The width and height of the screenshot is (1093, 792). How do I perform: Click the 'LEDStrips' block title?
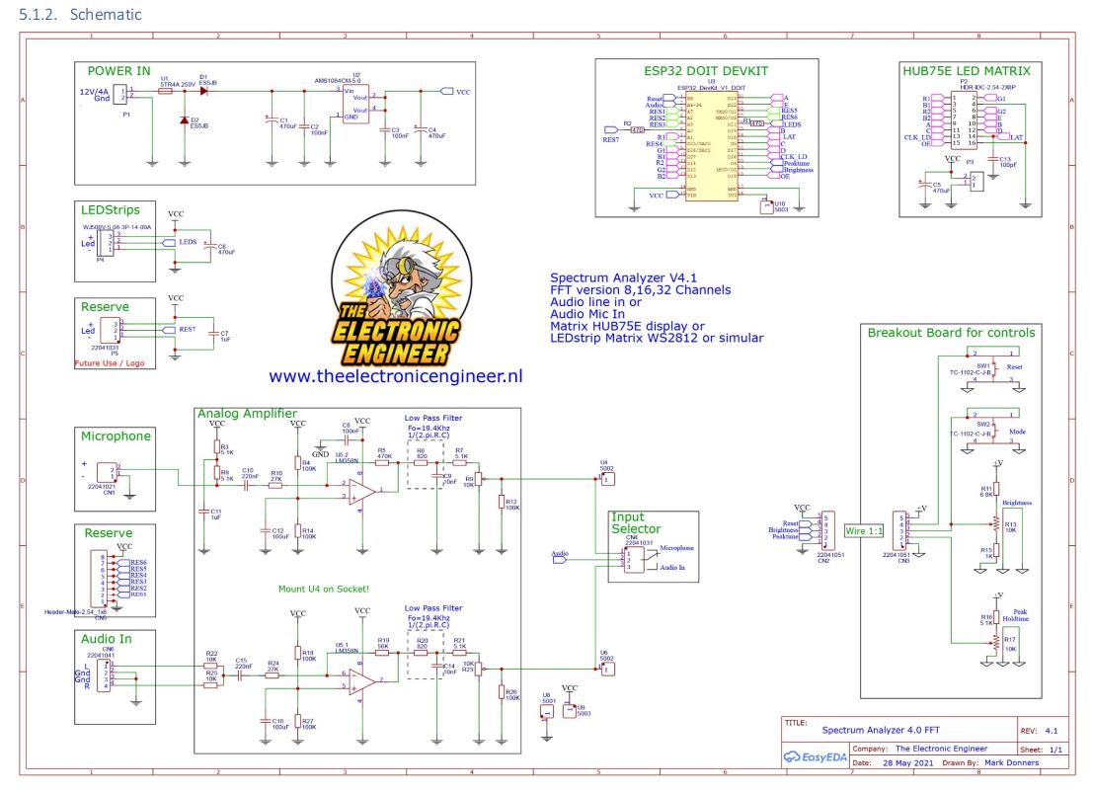click(111, 210)
